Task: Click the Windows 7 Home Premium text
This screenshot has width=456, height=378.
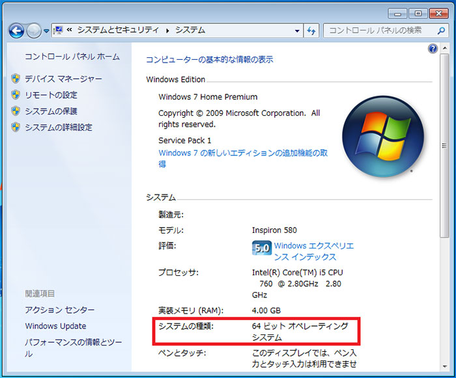Action: click(x=208, y=97)
